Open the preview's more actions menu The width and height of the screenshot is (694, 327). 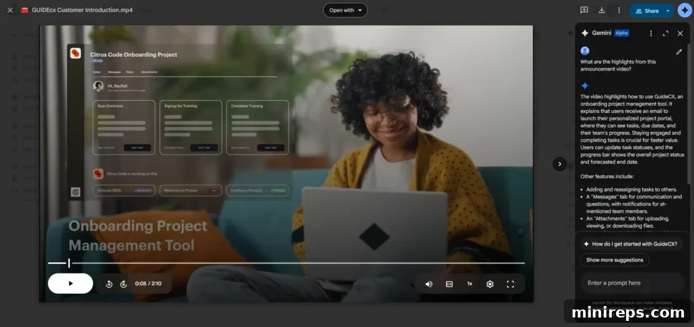[619, 10]
